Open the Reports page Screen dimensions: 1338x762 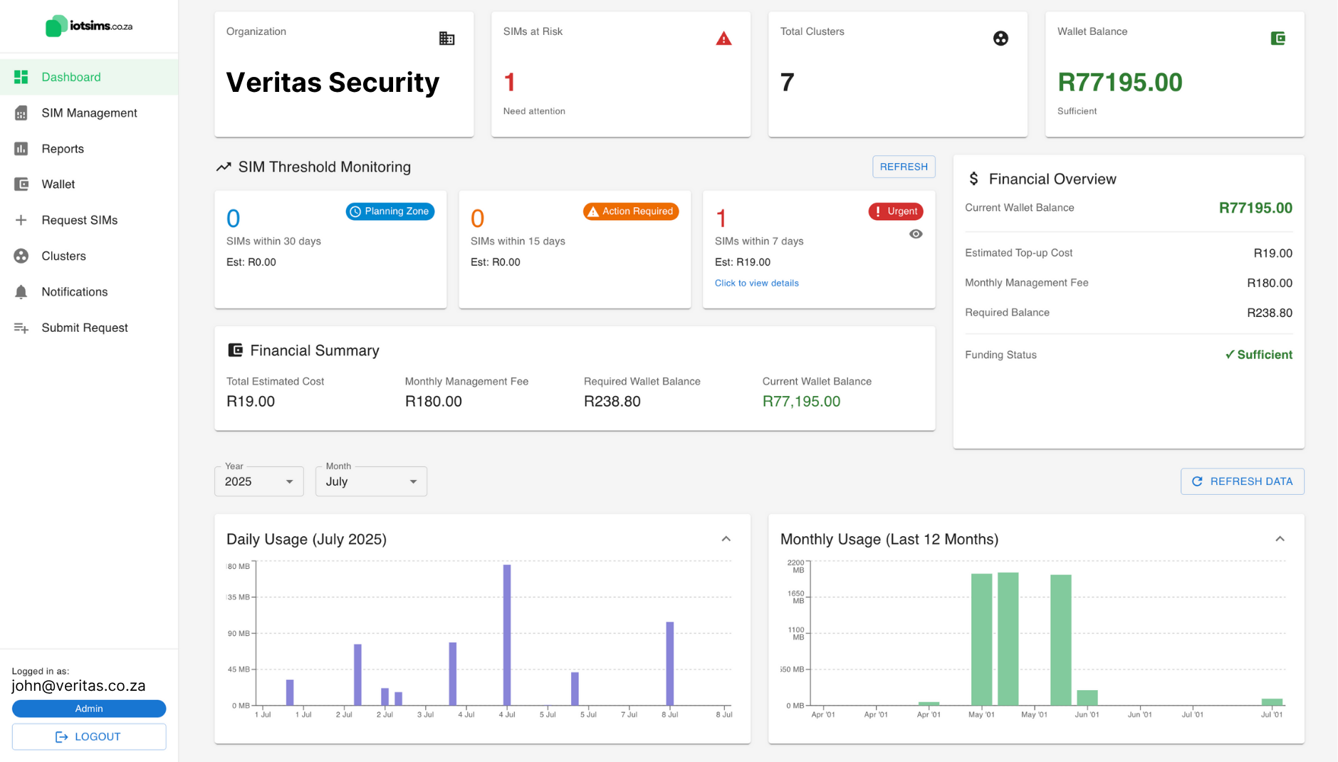[x=89, y=149]
